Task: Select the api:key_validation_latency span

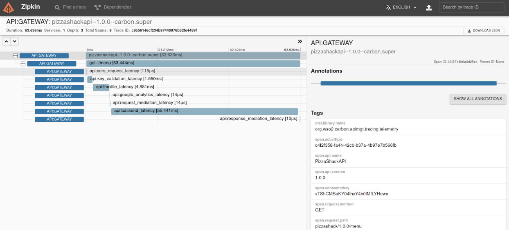Action: coord(90,79)
